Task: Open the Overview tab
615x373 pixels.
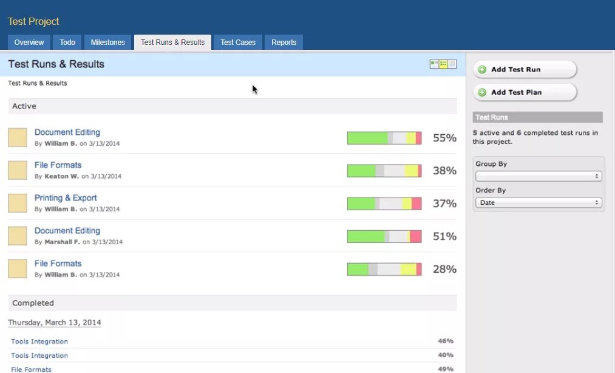Action: coord(29,43)
